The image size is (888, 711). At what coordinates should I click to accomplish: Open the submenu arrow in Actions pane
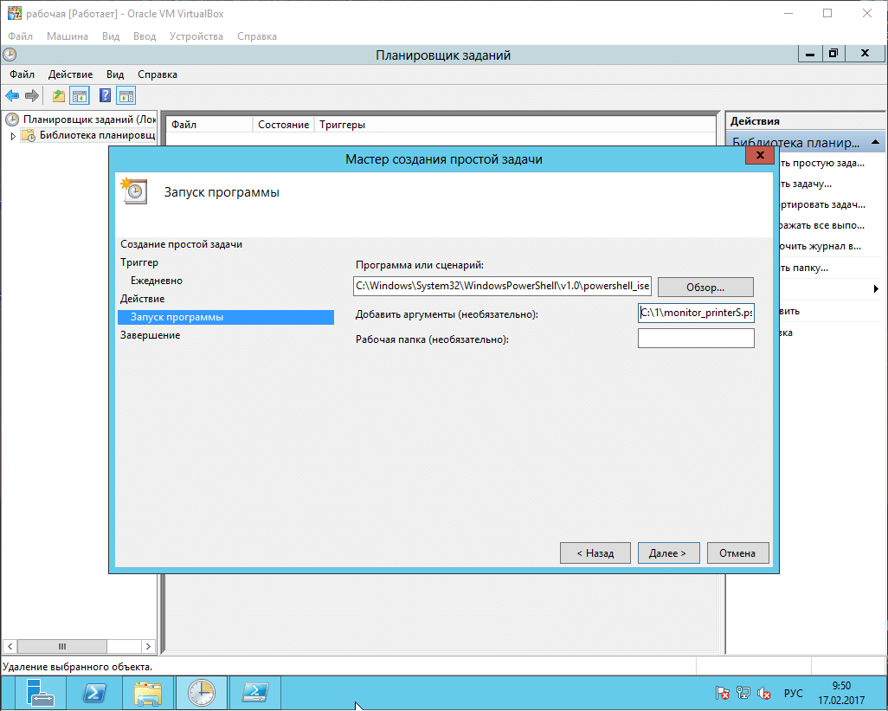coord(875,288)
